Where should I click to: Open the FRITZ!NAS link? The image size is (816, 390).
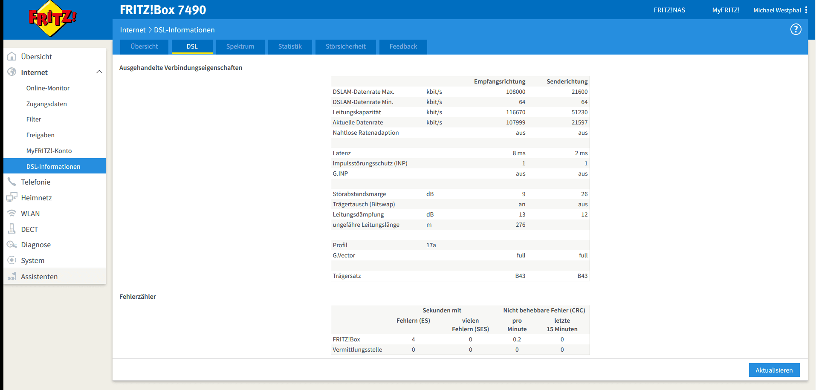click(x=669, y=10)
